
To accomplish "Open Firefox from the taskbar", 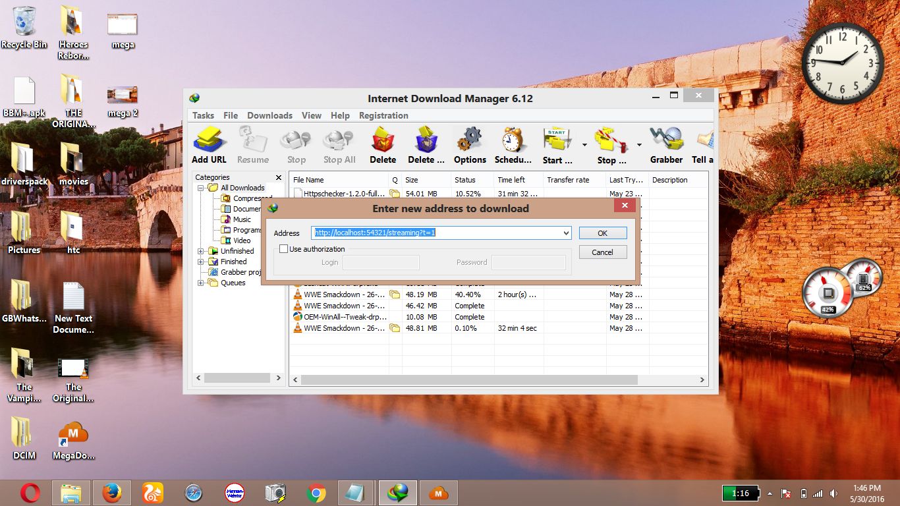I will point(112,492).
